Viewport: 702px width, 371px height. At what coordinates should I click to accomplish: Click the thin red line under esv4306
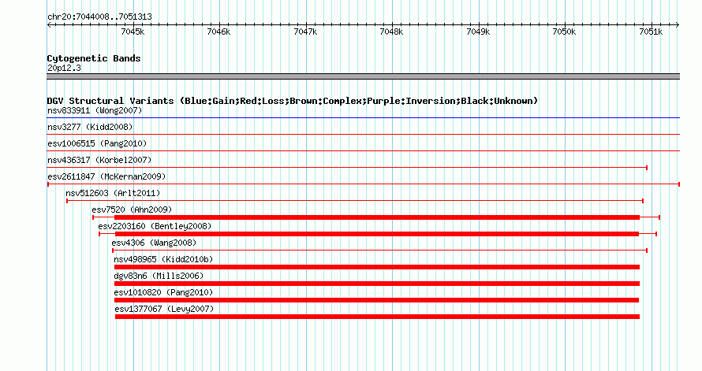379,250
